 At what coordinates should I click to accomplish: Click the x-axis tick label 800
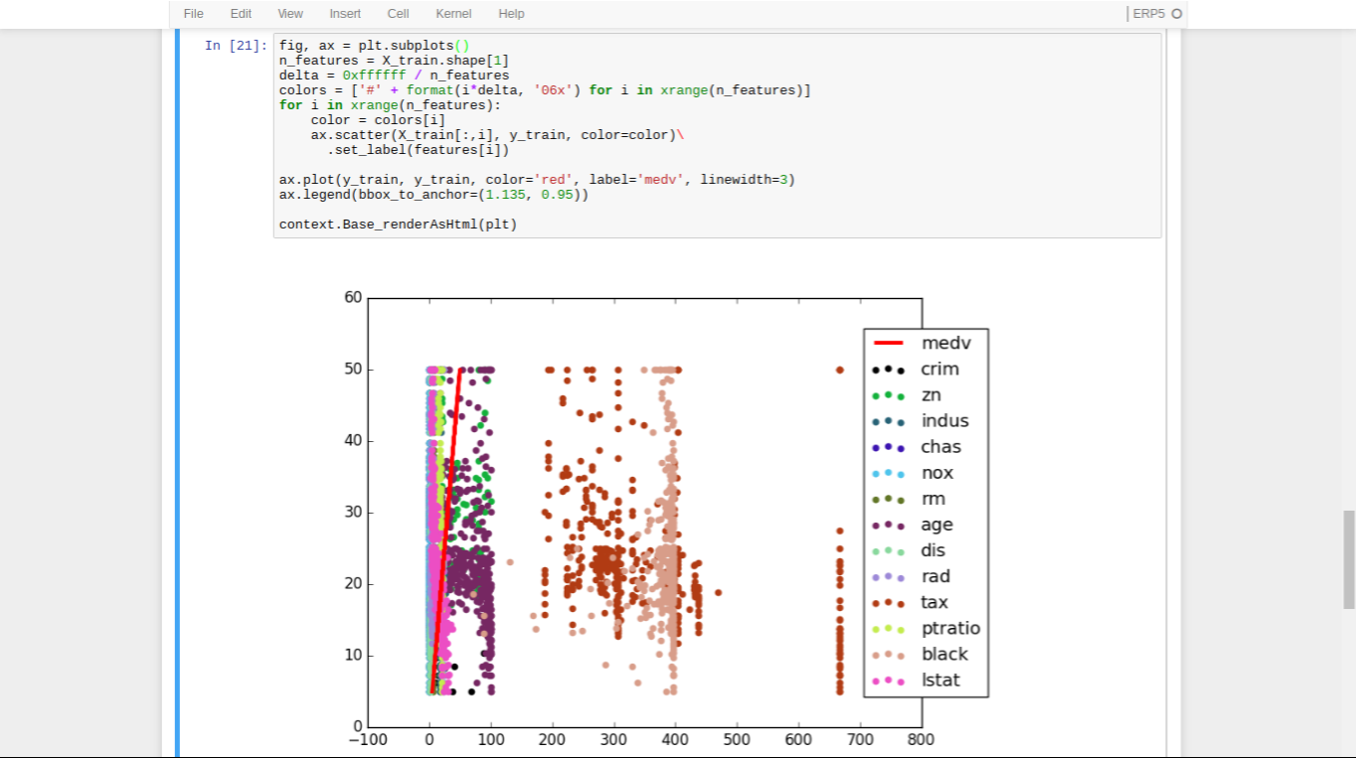tap(920, 740)
